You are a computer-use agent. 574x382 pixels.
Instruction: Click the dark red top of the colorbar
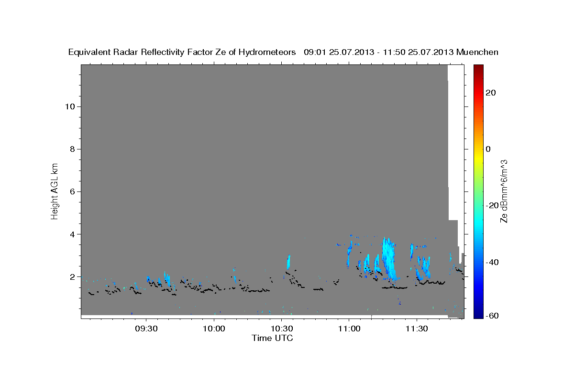pos(478,69)
